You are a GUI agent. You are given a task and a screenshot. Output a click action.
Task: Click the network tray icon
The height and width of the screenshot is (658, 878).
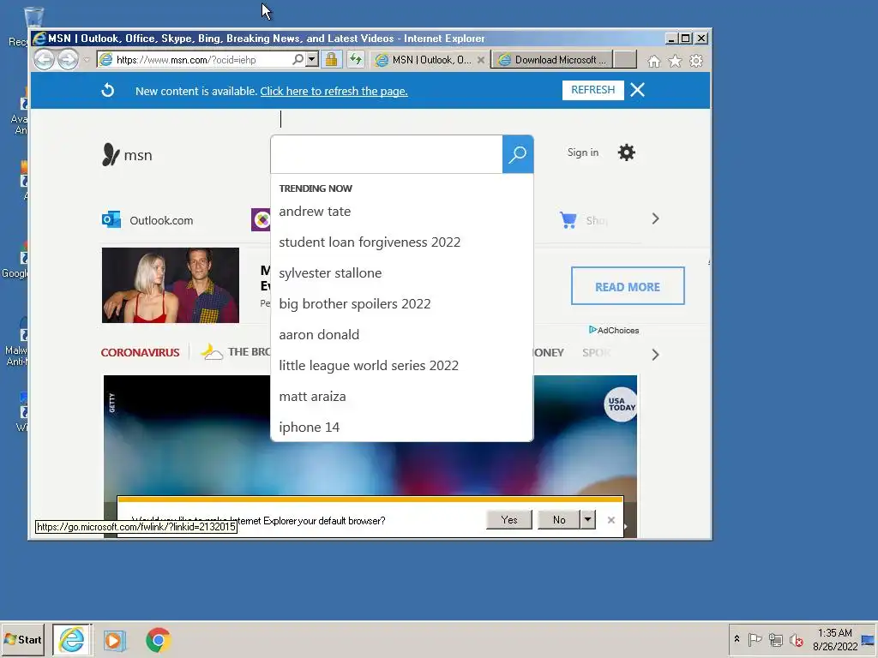(x=775, y=639)
